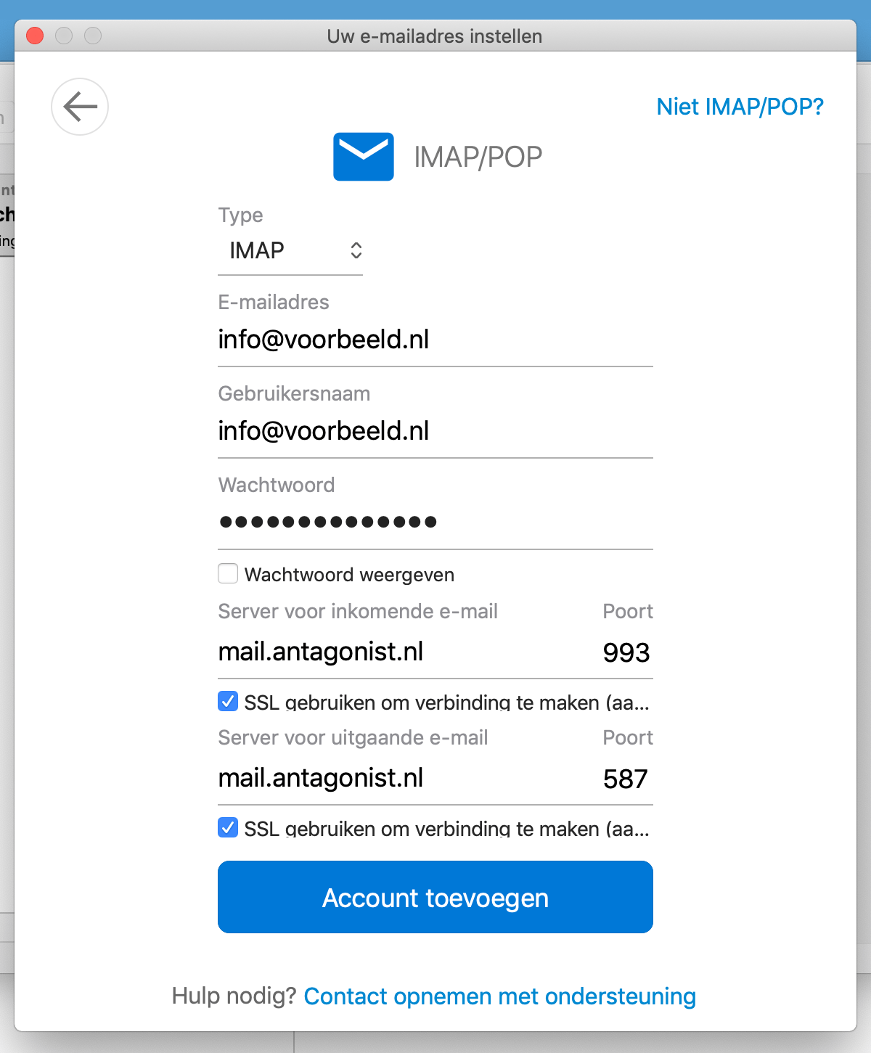The width and height of the screenshot is (871, 1053).
Task: Toggle SSL checkbox for outgoing server
Action: 228,827
